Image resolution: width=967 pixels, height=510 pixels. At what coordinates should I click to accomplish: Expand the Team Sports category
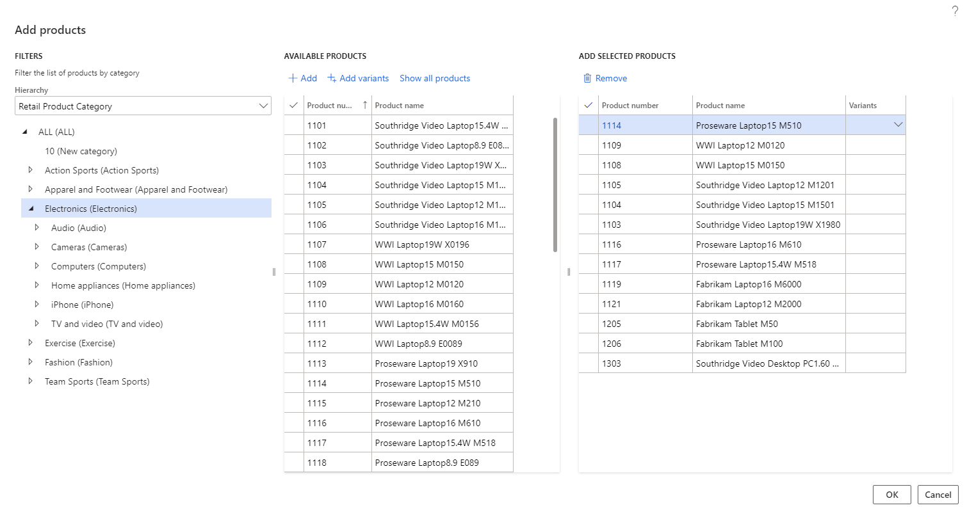click(30, 381)
